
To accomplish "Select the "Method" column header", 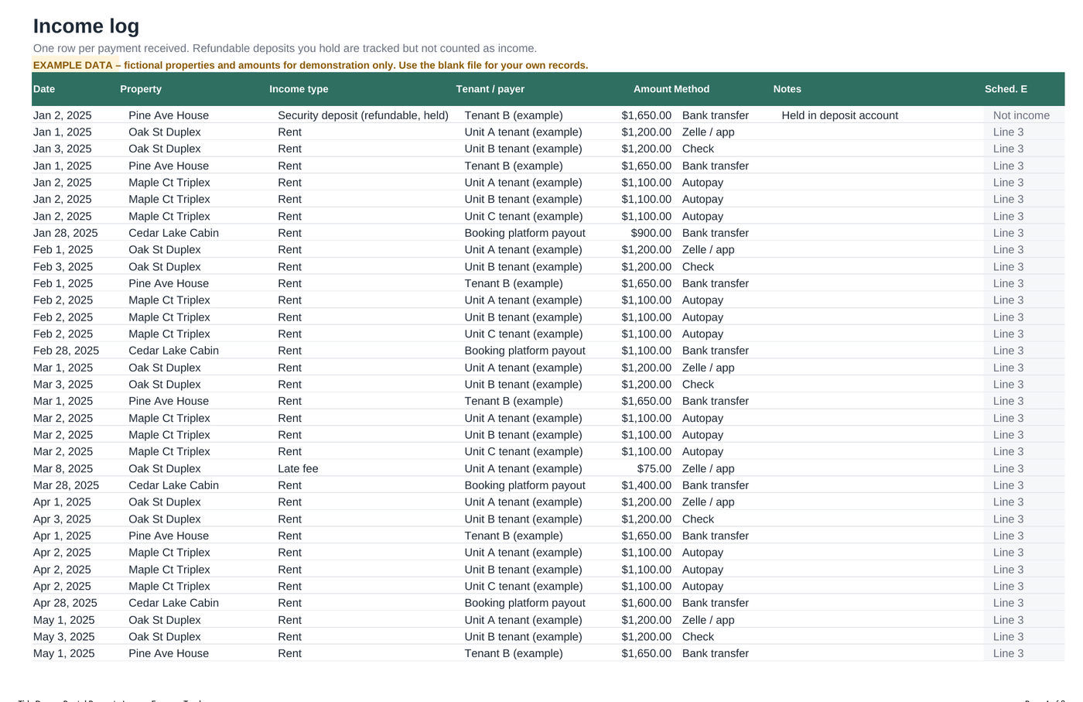I will click(692, 89).
